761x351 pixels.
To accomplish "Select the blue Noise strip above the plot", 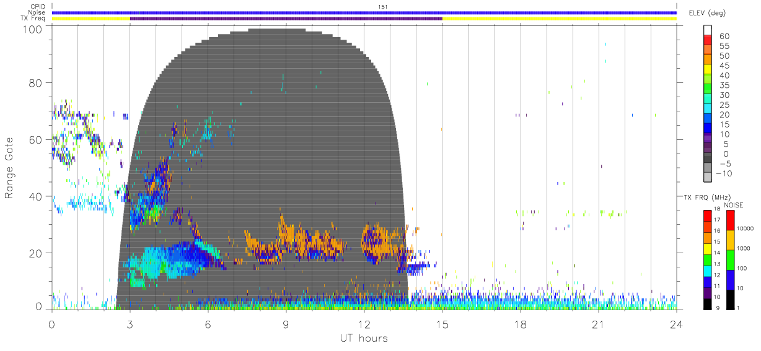I will click(364, 12).
